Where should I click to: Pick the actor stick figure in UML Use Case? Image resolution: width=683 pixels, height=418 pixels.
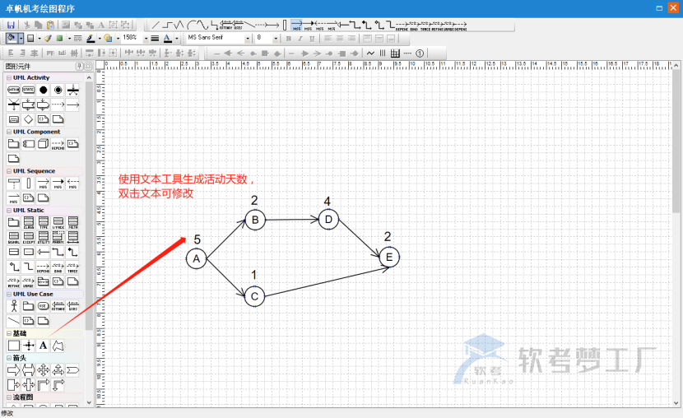[x=13, y=306]
